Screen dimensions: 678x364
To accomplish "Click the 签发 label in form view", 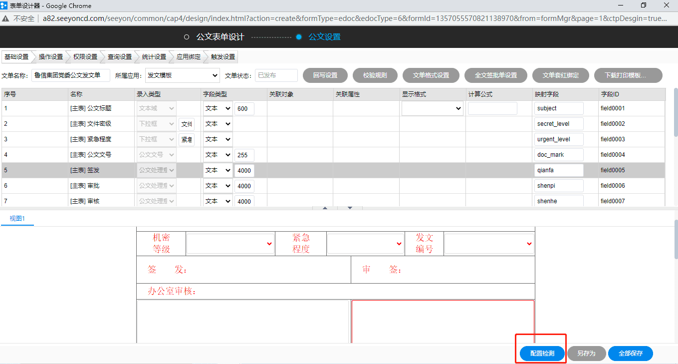I will [167, 270].
